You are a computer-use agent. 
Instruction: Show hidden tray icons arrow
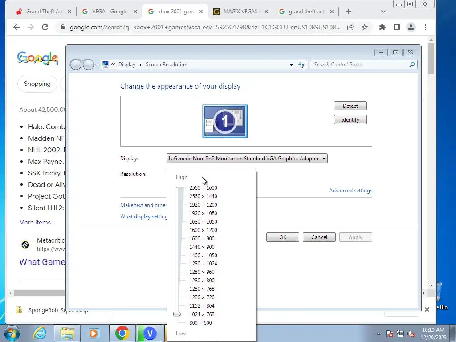coord(379,334)
